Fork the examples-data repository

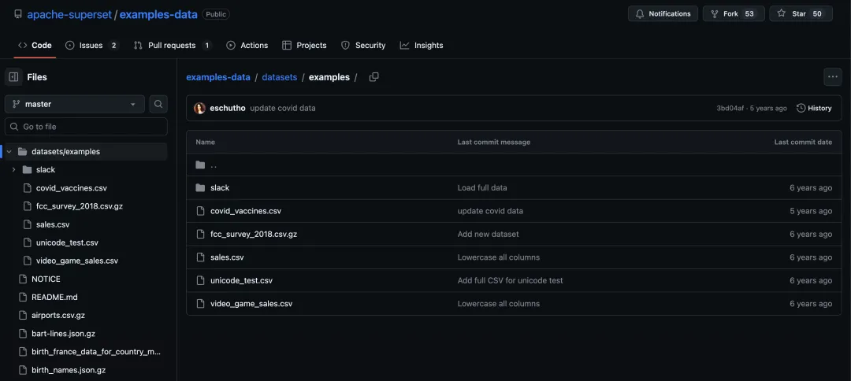click(x=733, y=13)
